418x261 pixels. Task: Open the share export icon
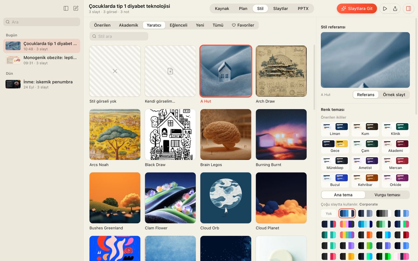click(x=395, y=8)
